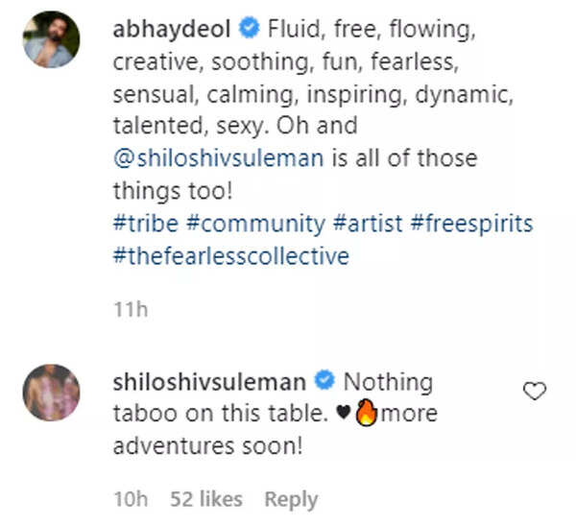View the 52 likes list
Screen dimensions: 576x525
[x=206, y=499]
